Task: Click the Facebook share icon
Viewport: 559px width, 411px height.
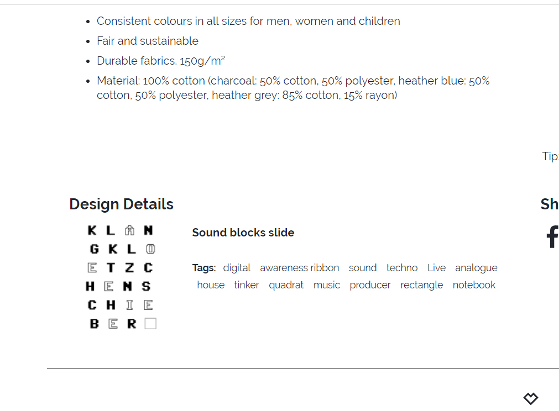Action: coord(552,237)
